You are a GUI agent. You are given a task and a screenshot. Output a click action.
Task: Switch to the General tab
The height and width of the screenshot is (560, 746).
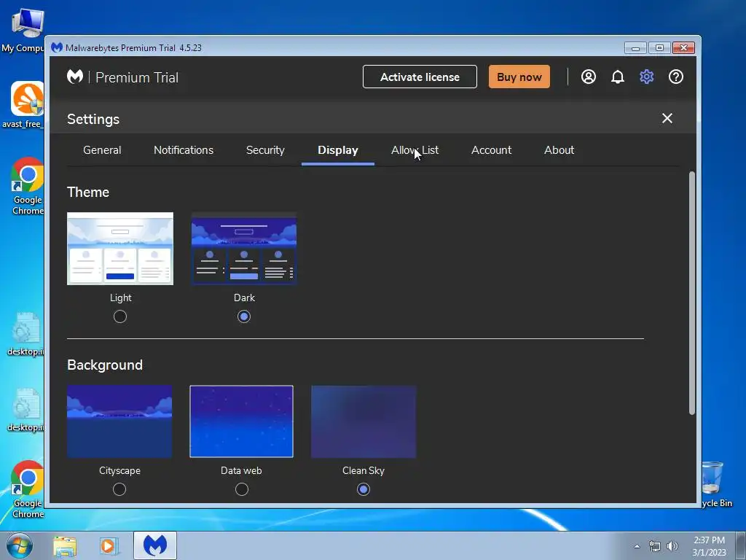point(102,150)
